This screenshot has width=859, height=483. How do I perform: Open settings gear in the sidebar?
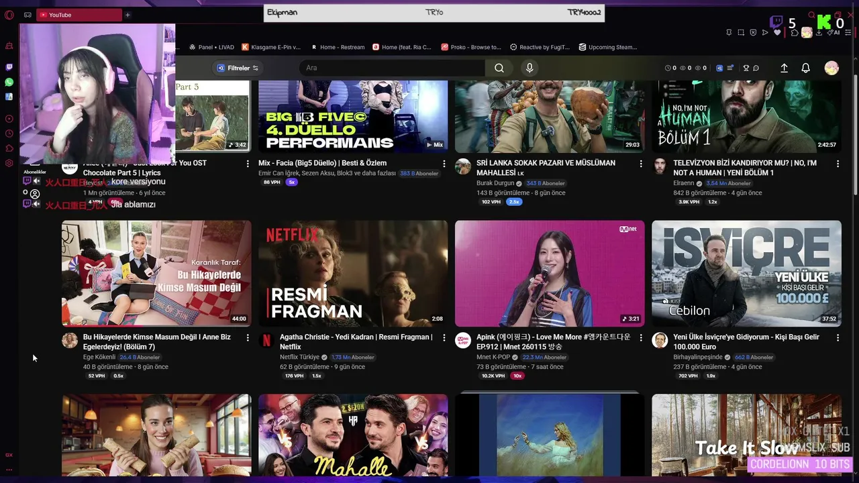point(9,163)
